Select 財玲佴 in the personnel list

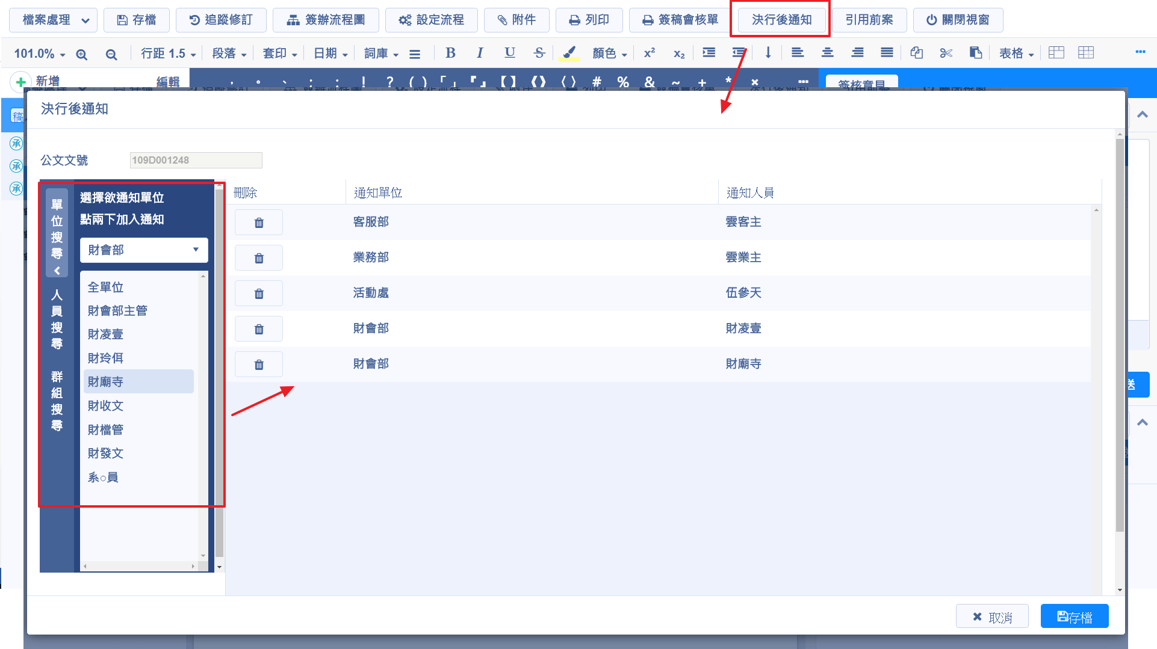105,358
